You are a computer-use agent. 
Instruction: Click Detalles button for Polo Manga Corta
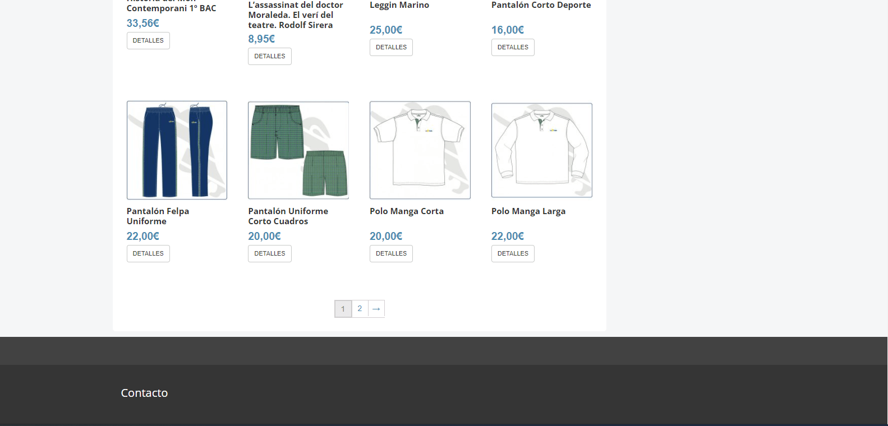pyautogui.click(x=391, y=253)
